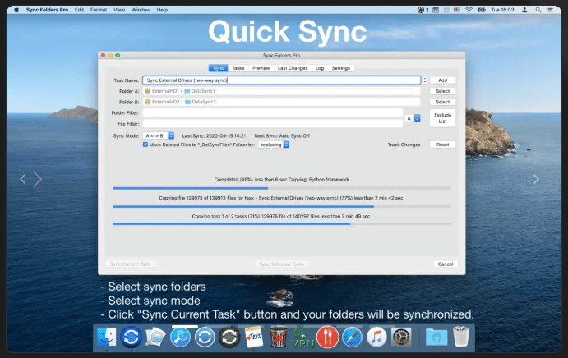Click the circular status icon showing 2
Viewport: 568px width, 358px height.
tap(423, 10)
